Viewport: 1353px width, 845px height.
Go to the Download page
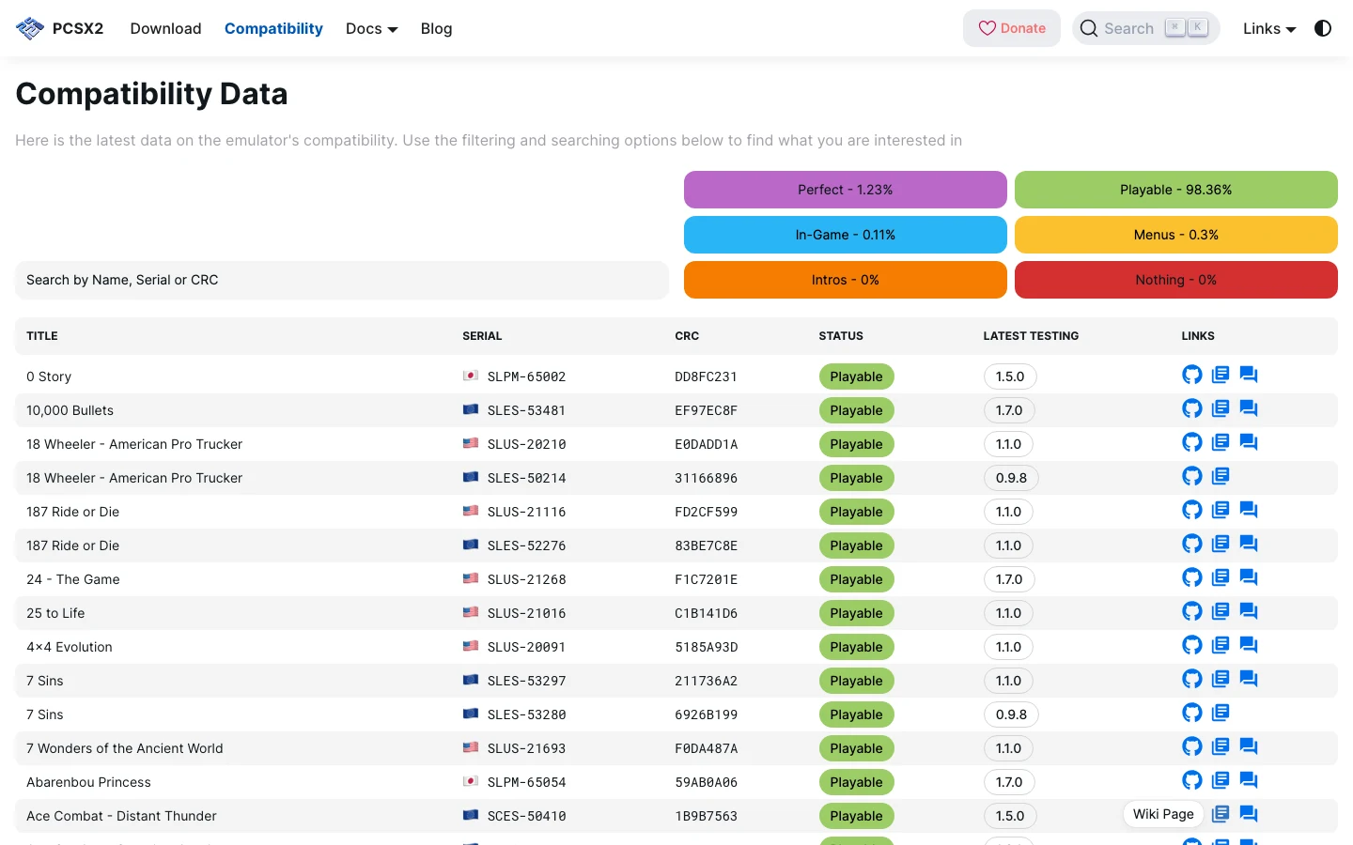pos(166,28)
